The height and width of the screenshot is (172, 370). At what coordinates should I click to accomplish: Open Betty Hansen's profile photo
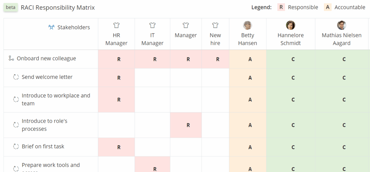coord(248,25)
